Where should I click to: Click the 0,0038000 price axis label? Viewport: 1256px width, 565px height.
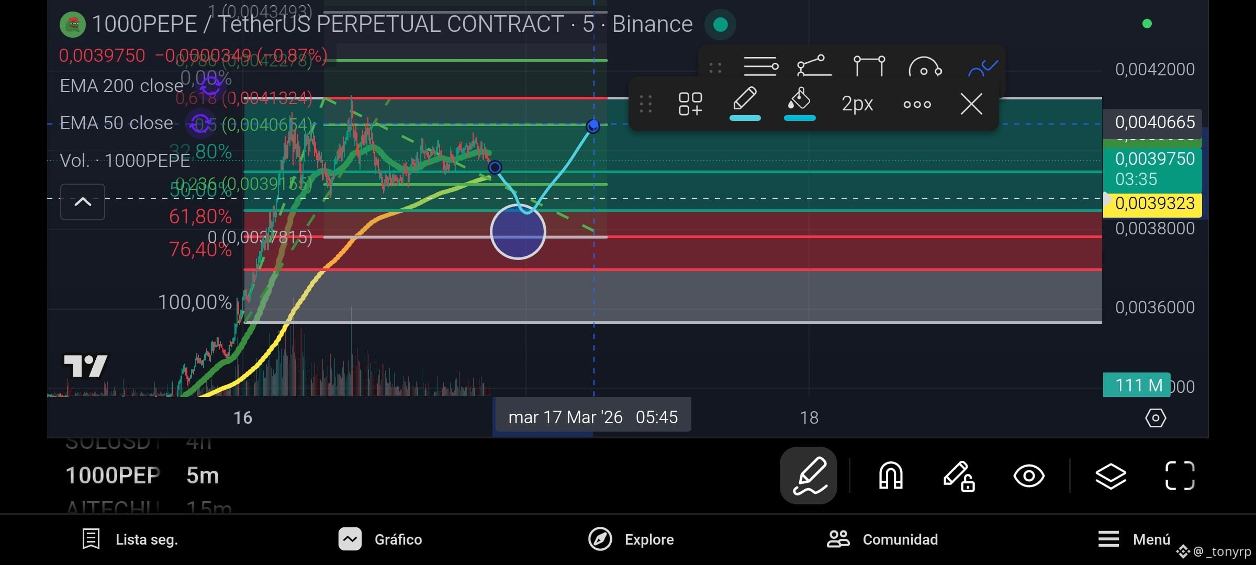1155,229
